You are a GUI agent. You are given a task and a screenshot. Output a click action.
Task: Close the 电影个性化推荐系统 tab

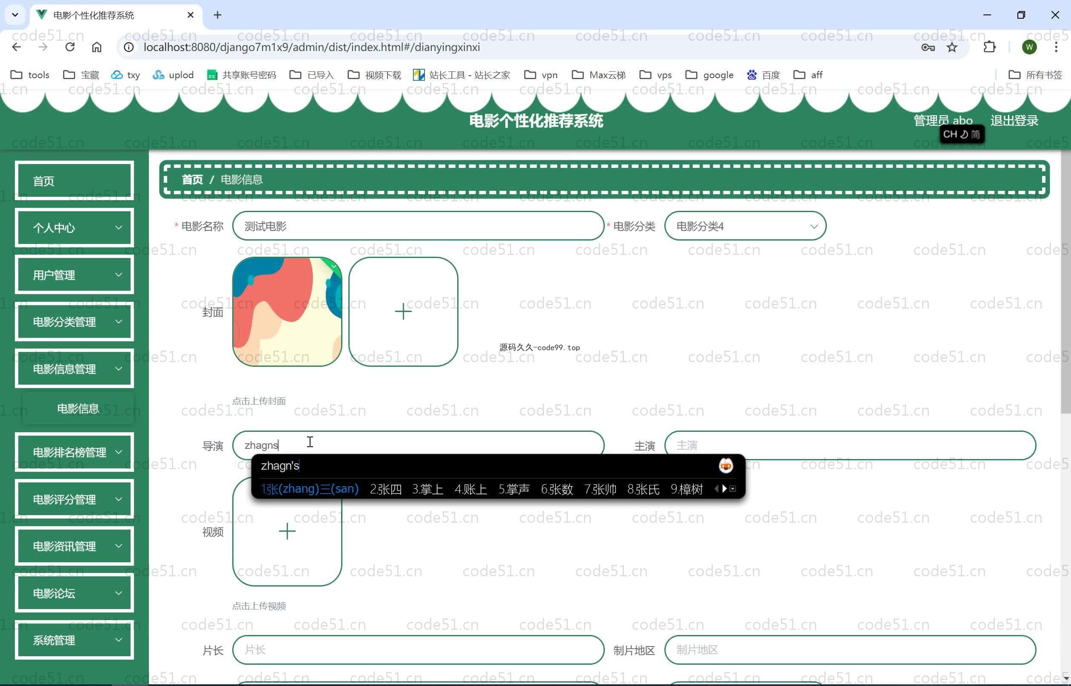[190, 15]
